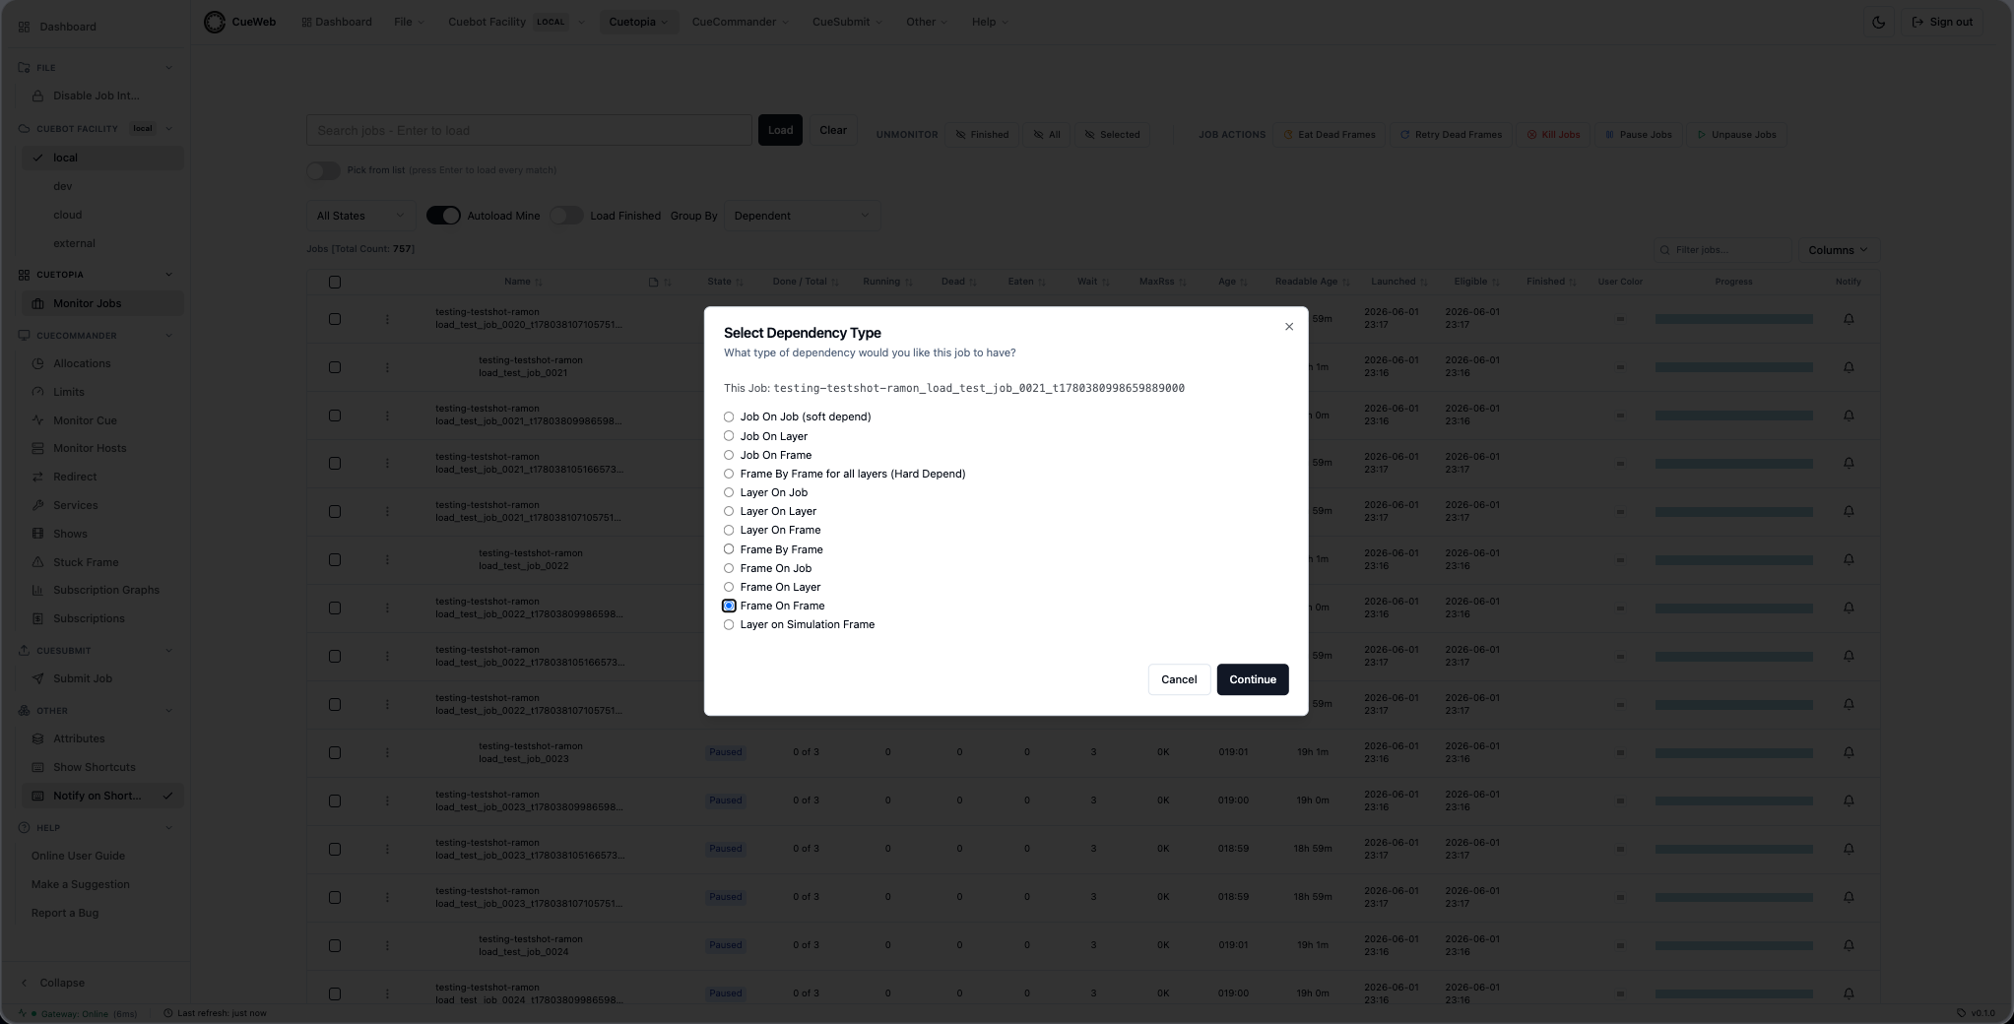2014x1024 pixels.
Task: Select Job On Frame dependency
Action: 729,455
